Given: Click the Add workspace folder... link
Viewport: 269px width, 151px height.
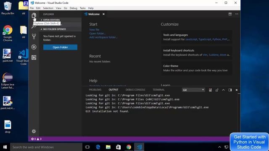Looking at the screenshot, I should click(x=103, y=37).
